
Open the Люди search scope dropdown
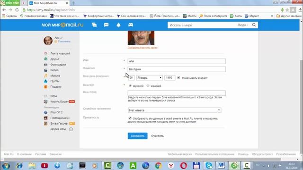(243, 25)
